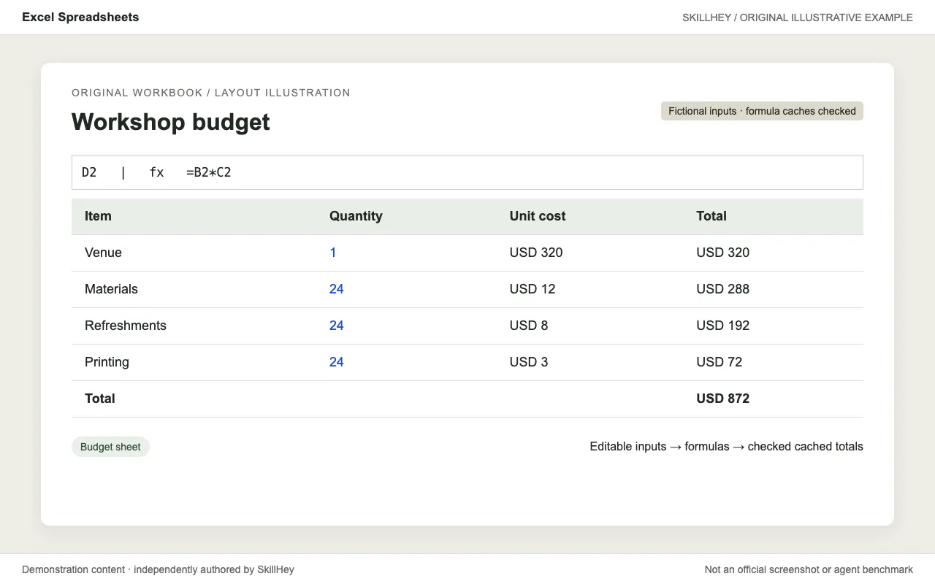This screenshot has height=584, width=935.
Task: Click the Total column header
Action: [x=711, y=216]
